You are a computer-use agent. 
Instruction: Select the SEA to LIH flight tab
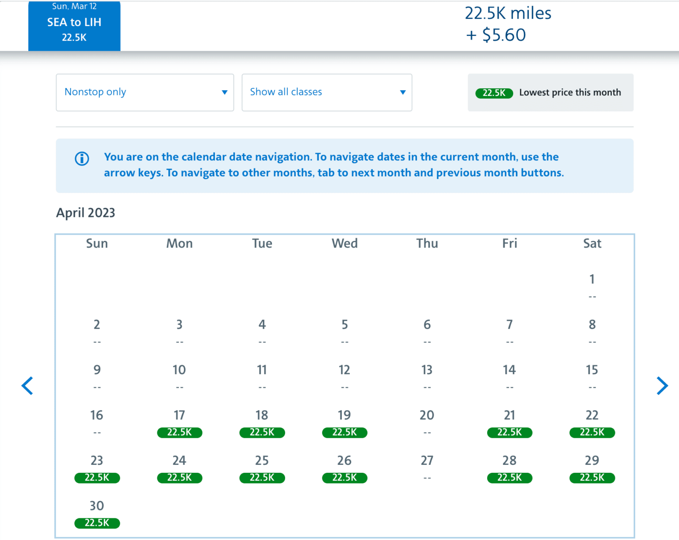point(74,26)
